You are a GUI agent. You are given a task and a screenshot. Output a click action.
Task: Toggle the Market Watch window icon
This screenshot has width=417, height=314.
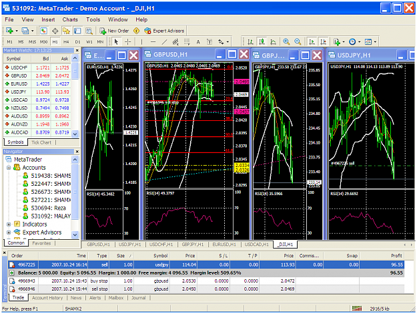click(x=43, y=31)
